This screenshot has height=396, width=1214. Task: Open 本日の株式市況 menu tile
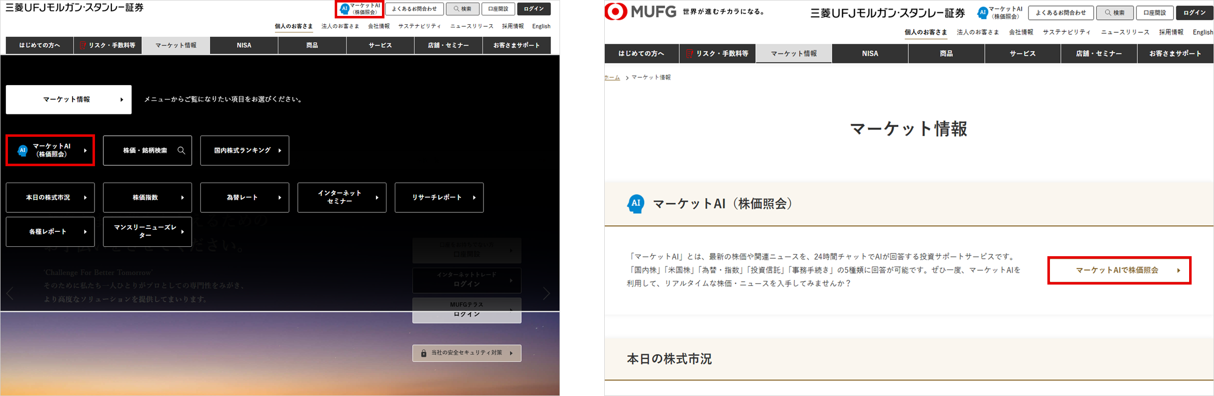(x=50, y=198)
